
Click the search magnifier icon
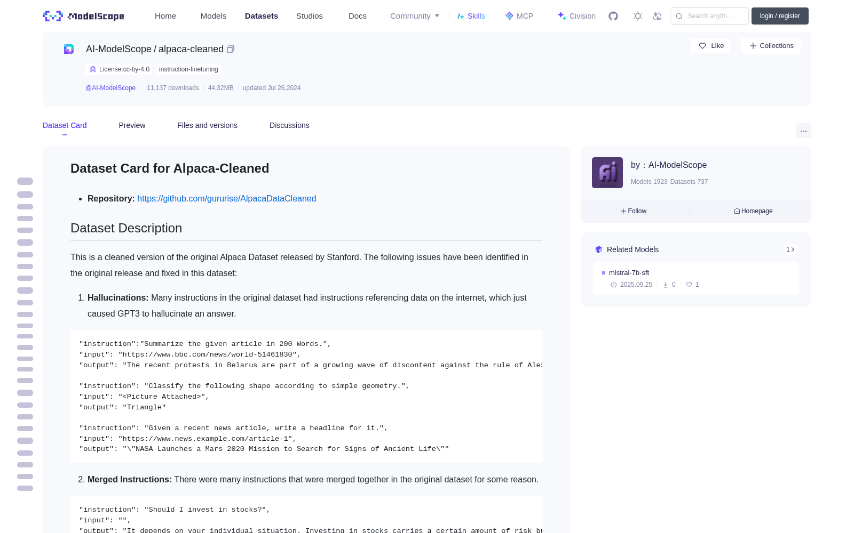click(679, 16)
